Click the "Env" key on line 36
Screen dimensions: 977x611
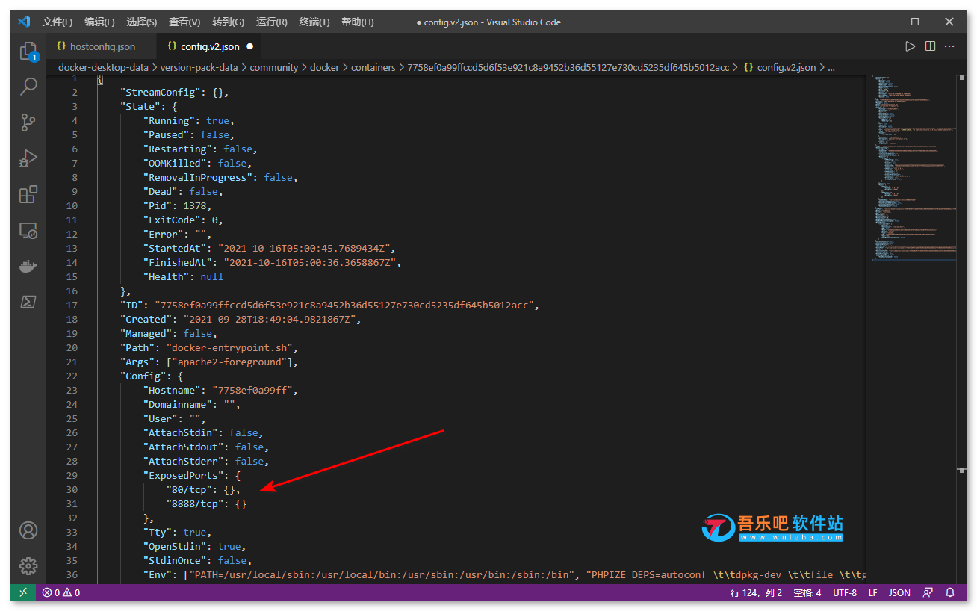point(158,574)
